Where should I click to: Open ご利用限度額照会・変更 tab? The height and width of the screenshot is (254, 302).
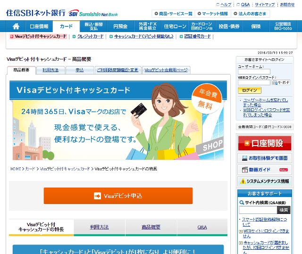(x=118, y=70)
